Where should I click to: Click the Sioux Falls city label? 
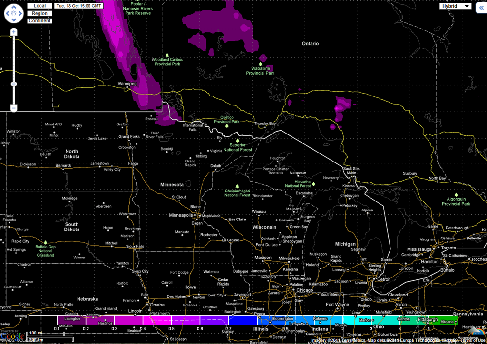pos(135,246)
